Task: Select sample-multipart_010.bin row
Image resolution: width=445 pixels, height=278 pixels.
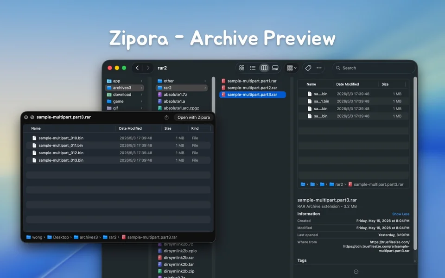Action: coord(118,138)
